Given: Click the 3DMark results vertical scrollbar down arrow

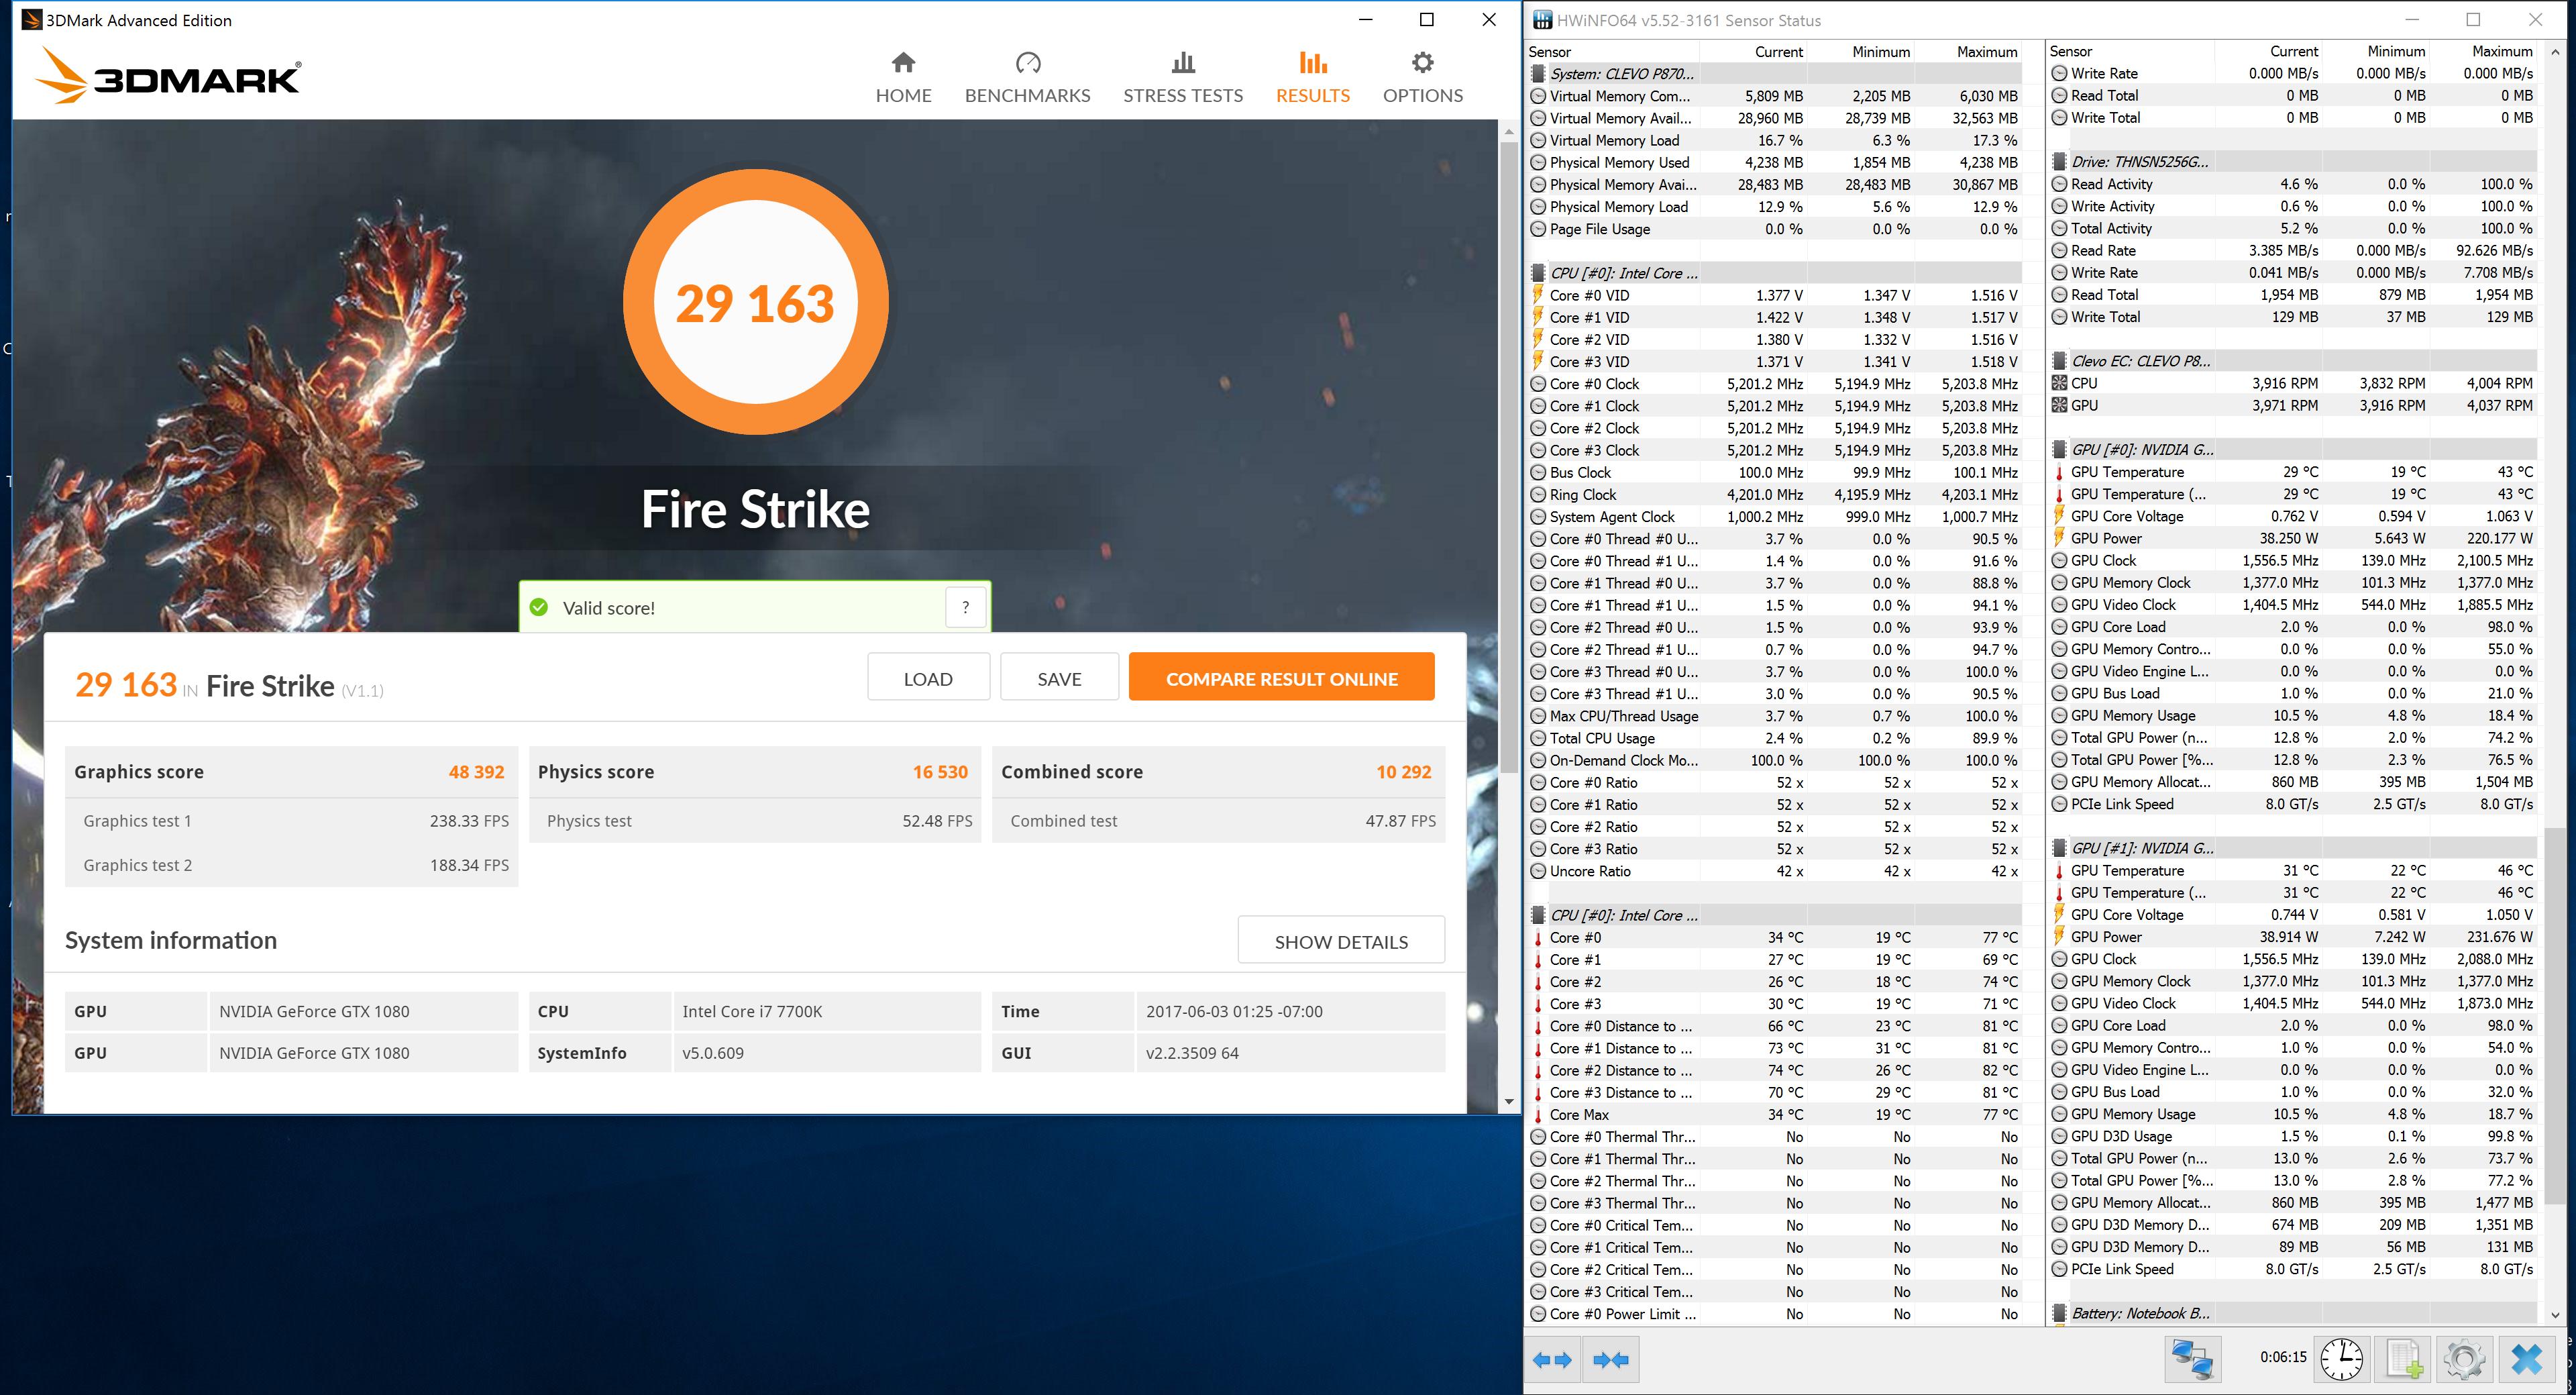Looking at the screenshot, I should [1508, 1102].
